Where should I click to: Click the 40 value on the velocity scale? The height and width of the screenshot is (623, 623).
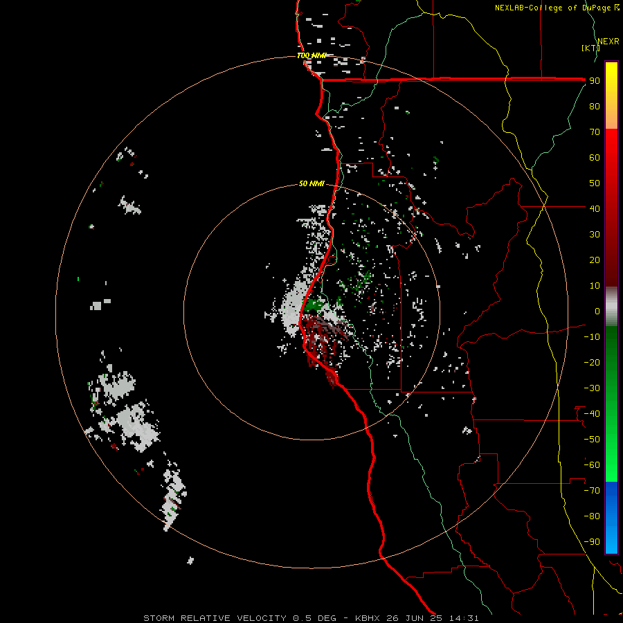(595, 208)
